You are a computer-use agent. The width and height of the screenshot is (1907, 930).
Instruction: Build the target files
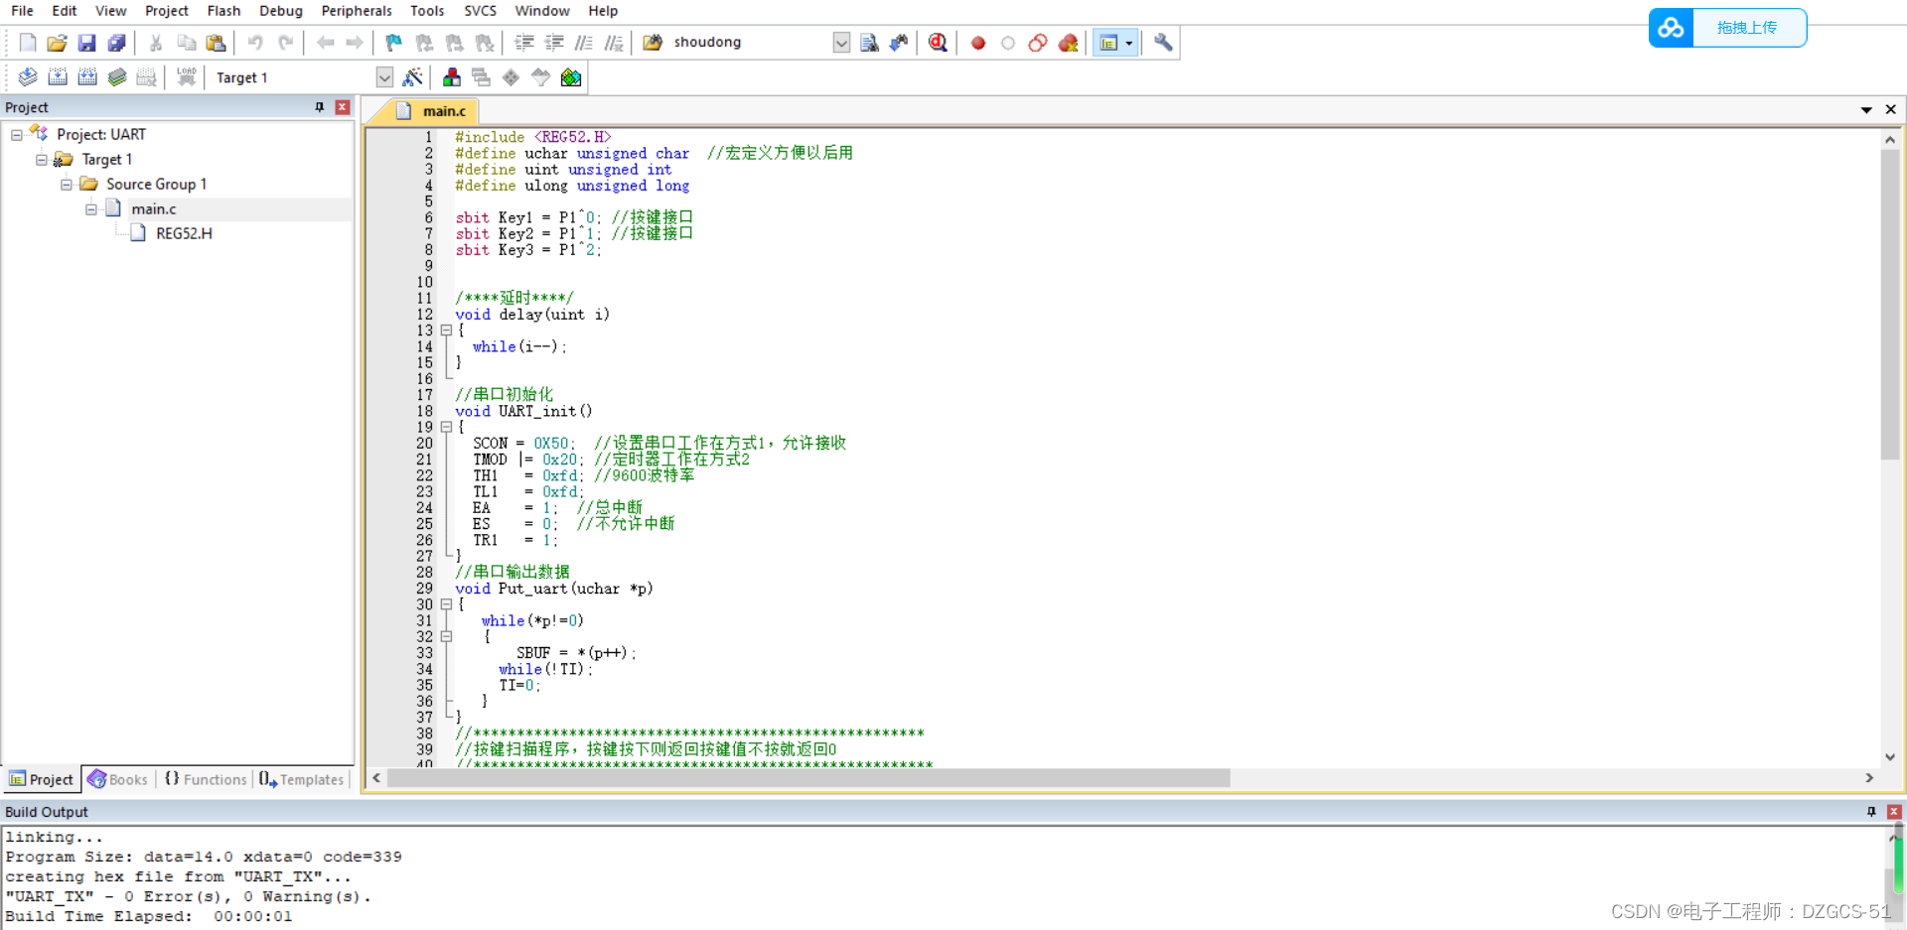(58, 77)
